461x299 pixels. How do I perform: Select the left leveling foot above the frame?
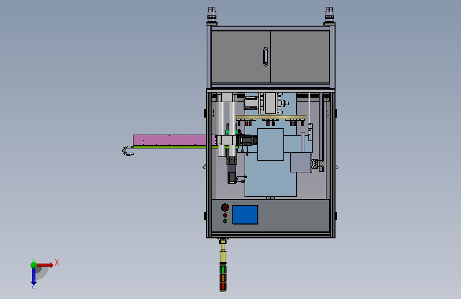click(212, 14)
